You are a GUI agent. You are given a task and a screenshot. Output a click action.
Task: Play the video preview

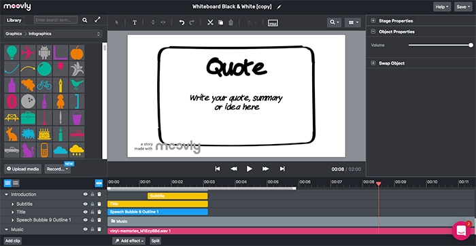pos(250,169)
